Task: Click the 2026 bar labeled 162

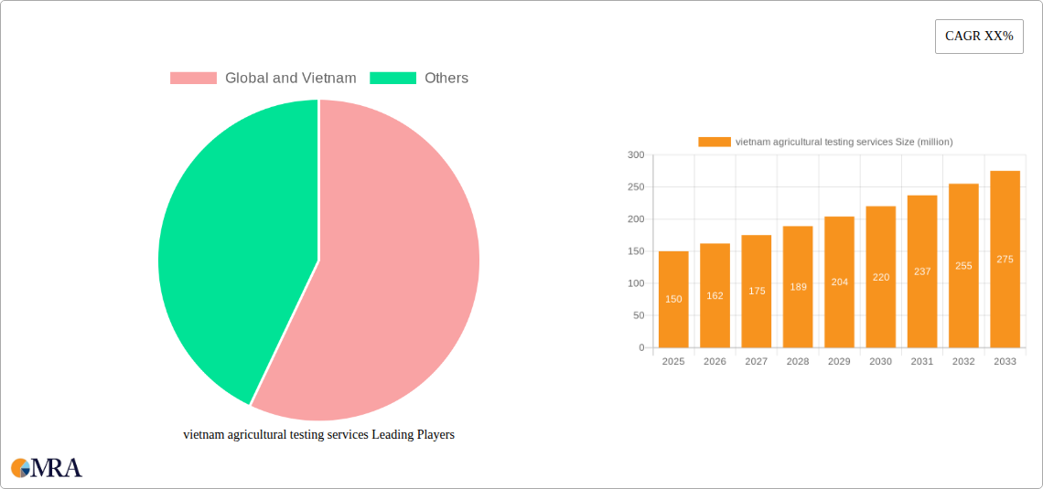Action: coord(715,295)
